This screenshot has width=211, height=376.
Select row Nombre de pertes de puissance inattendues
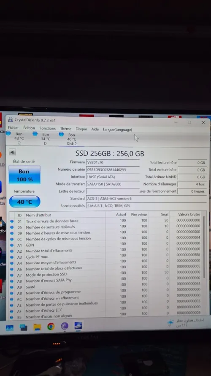[x=106, y=303]
